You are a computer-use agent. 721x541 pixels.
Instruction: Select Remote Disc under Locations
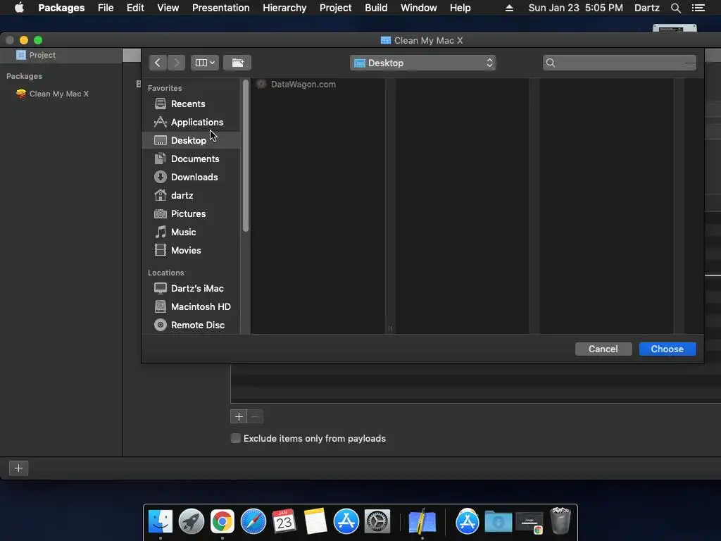(190, 325)
